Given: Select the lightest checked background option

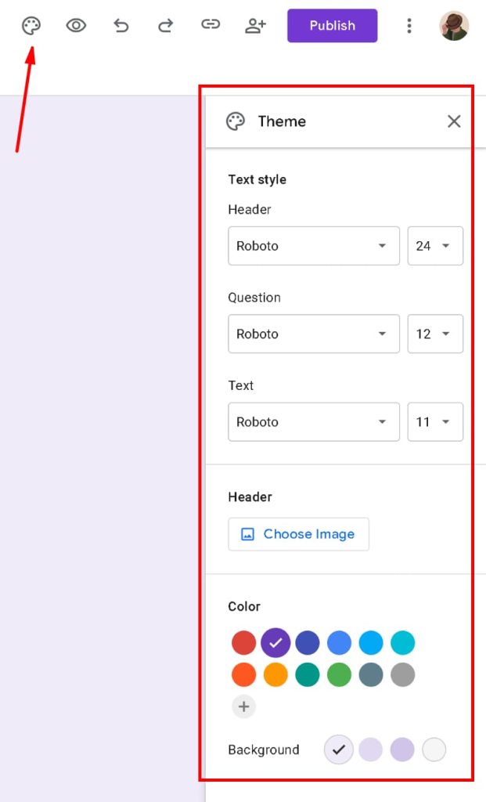Looking at the screenshot, I should (338, 750).
